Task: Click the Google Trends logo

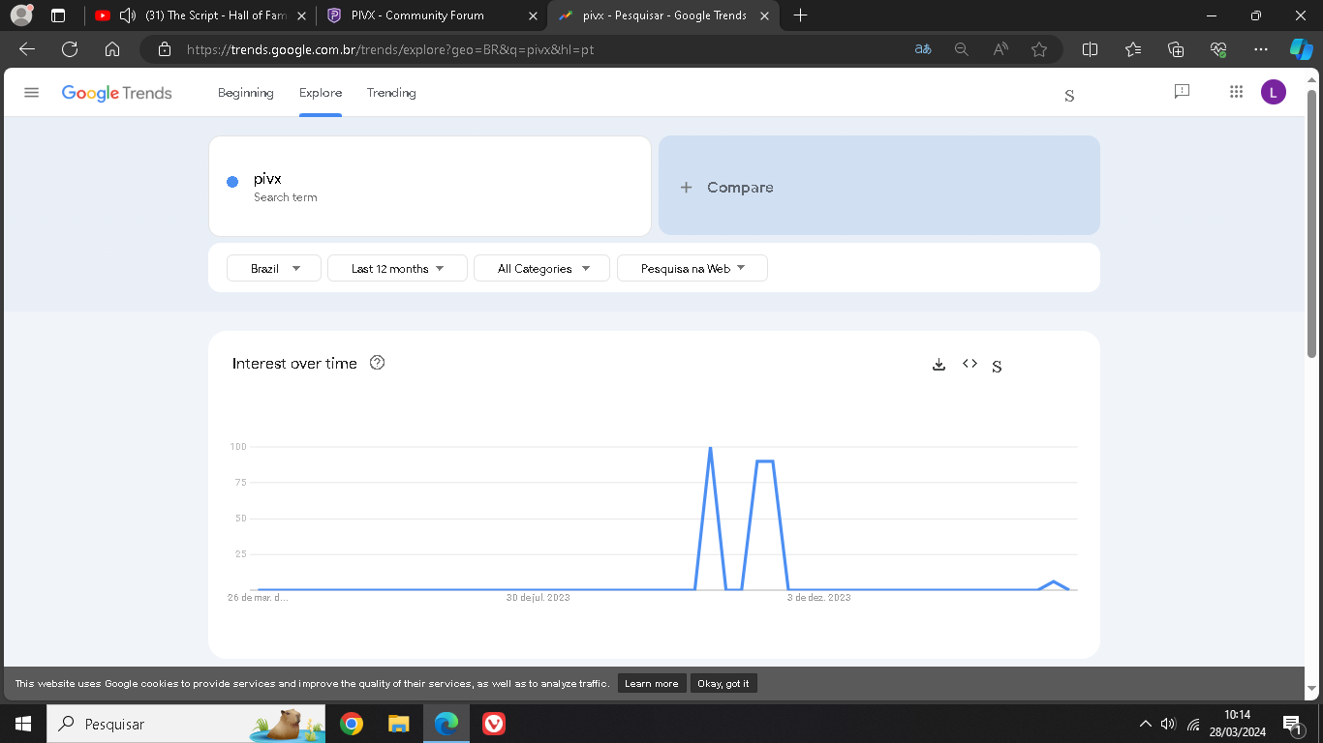Action: coord(116,93)
